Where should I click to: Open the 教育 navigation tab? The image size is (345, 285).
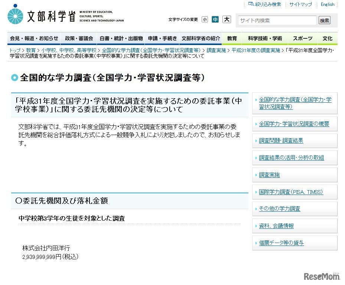(232, 38)
